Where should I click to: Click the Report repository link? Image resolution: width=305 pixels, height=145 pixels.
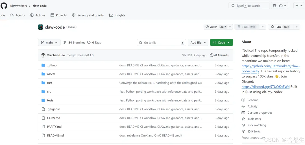253,138
